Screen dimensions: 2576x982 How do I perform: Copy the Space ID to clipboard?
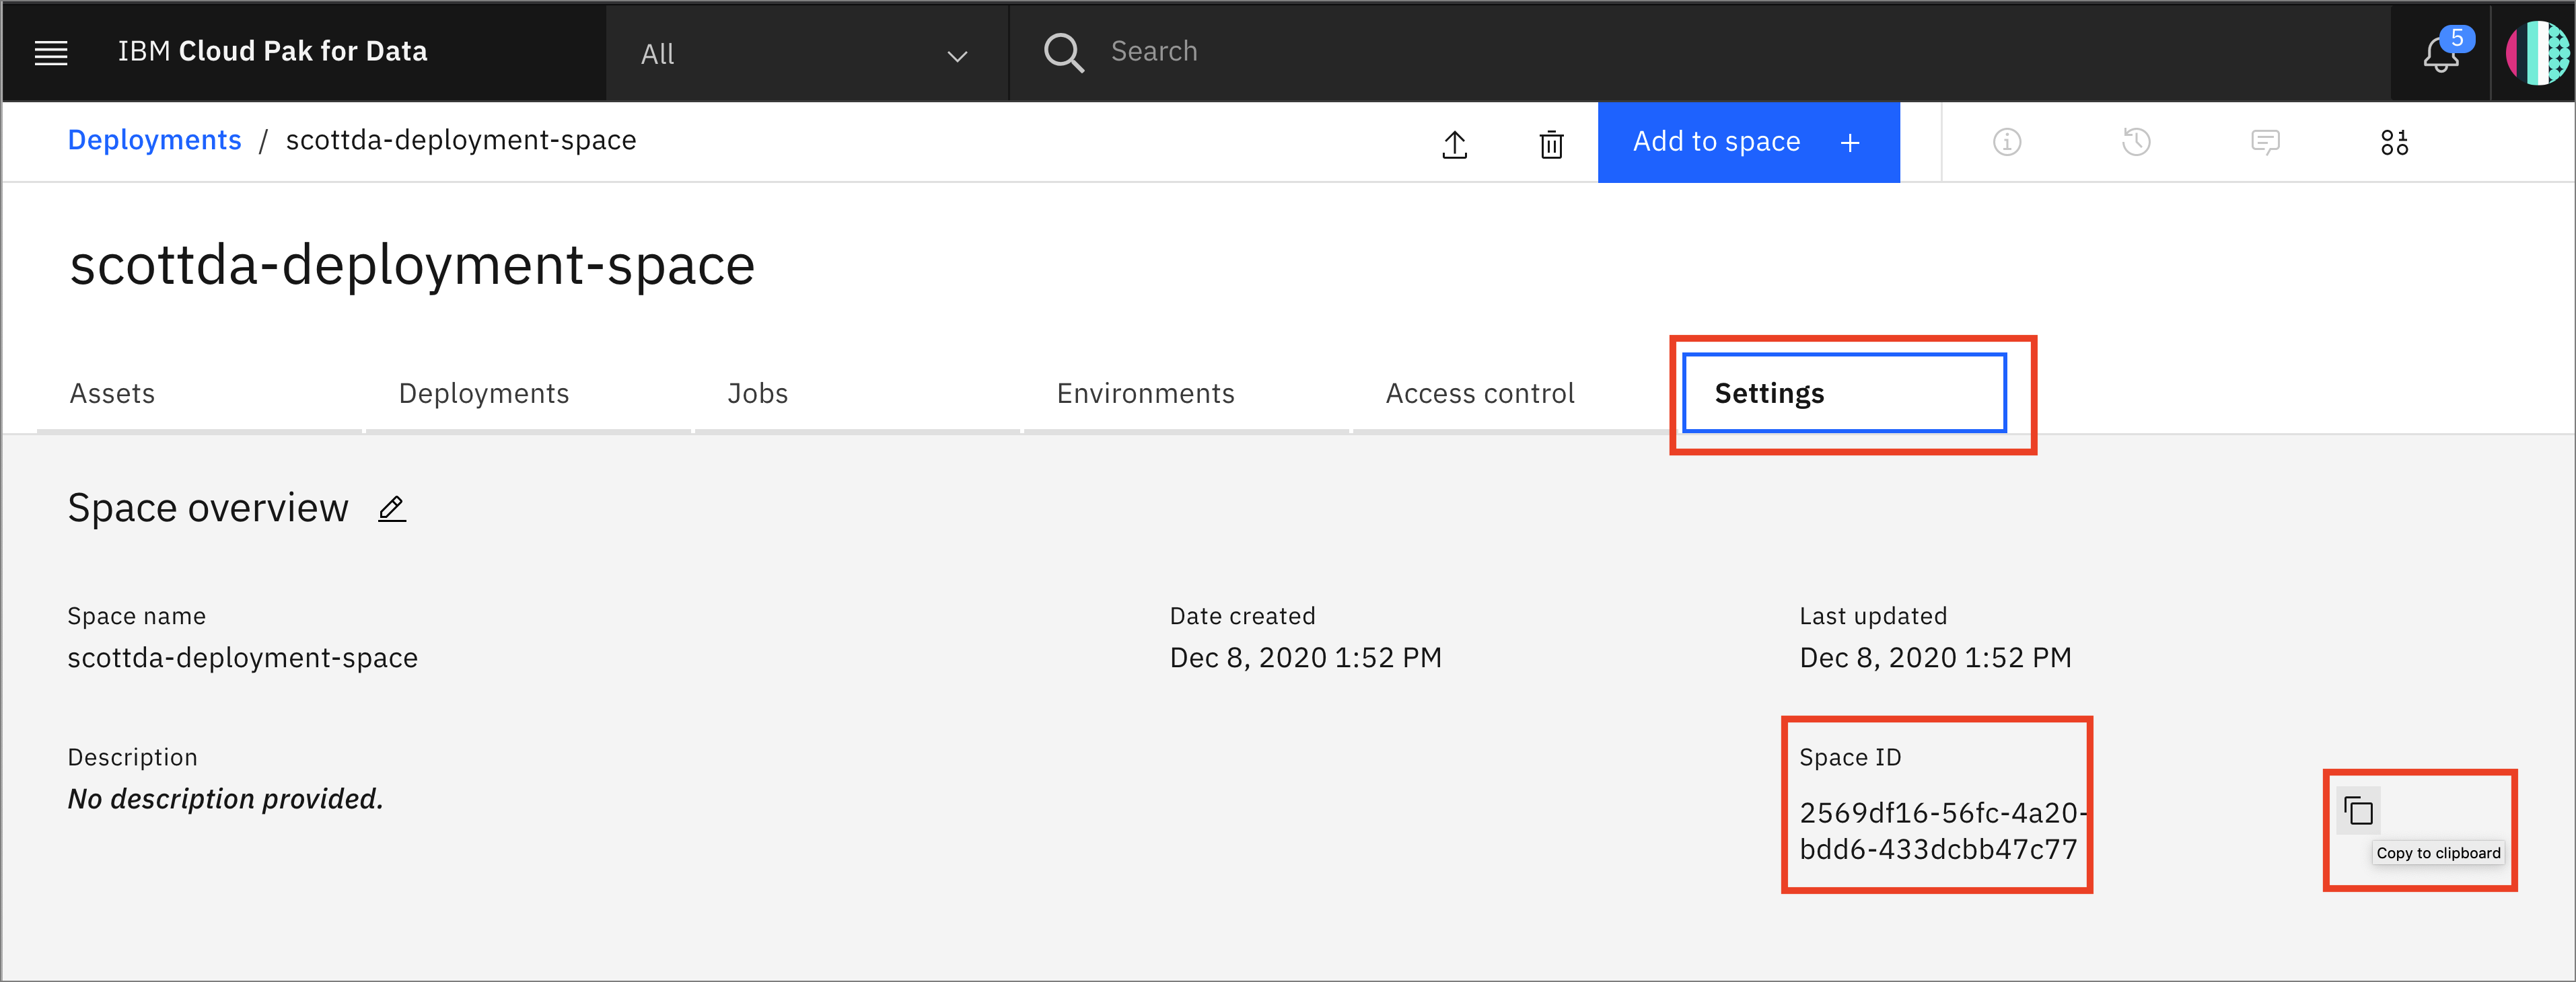[2359, 810]
